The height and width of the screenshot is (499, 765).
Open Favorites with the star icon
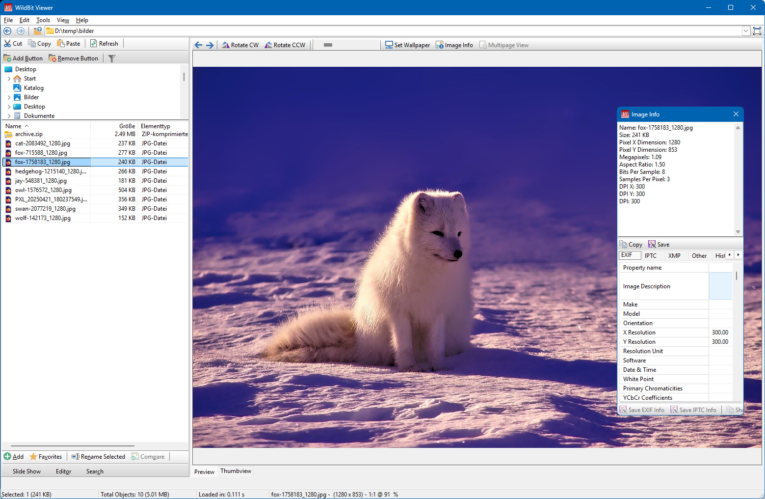[x=33, y=457]
